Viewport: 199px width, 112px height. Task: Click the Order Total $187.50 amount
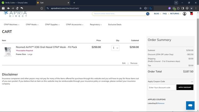tap(188, 71)
